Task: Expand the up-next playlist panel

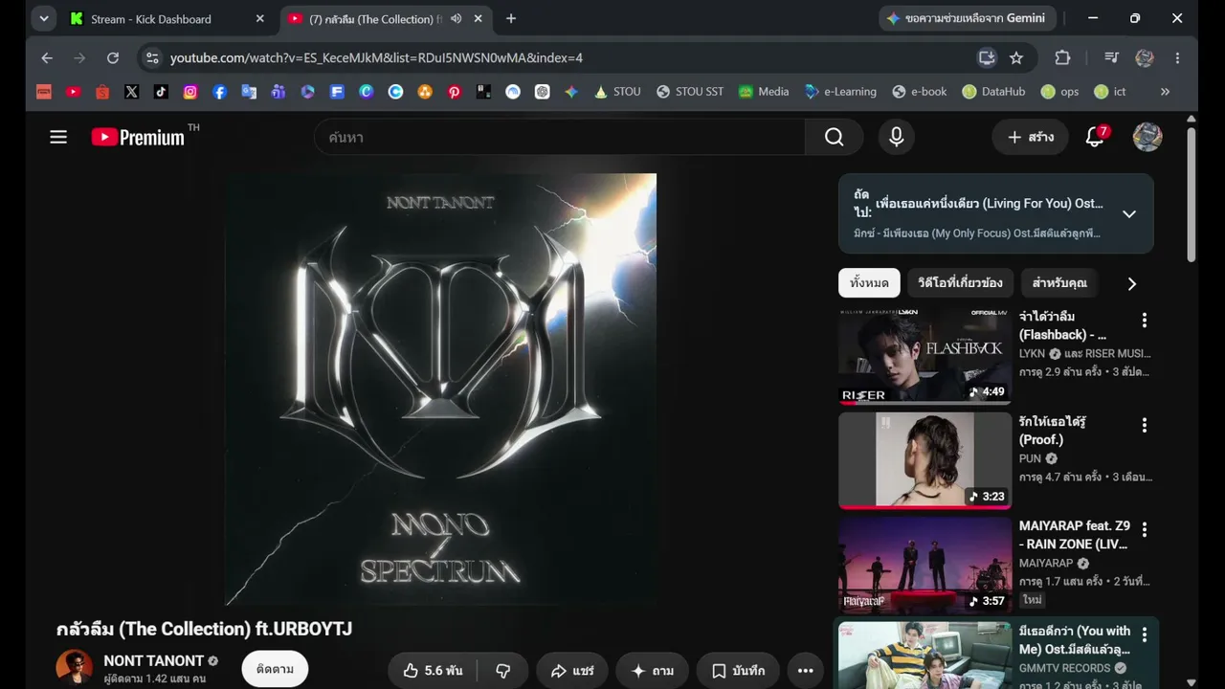Action: click(x=1129, y=213)
